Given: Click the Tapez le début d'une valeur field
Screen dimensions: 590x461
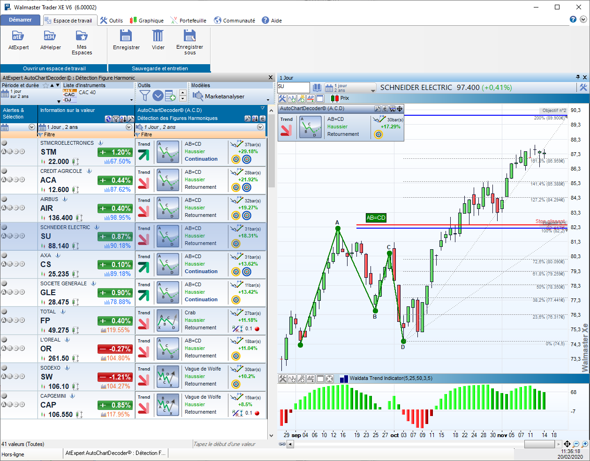Looking at the screenshot, I should (x=230, y=444).
